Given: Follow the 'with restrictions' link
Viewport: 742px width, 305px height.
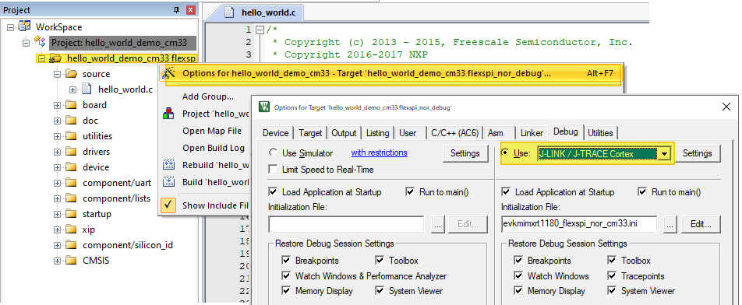Looking at the screenshot, I should point(379,152).
